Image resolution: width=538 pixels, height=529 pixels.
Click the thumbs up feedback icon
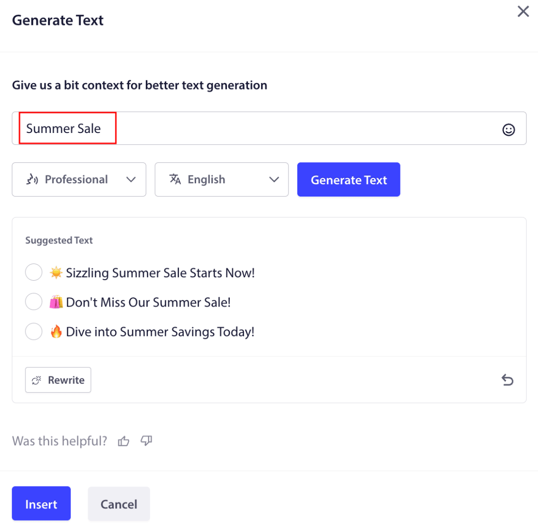pos(124,441)
